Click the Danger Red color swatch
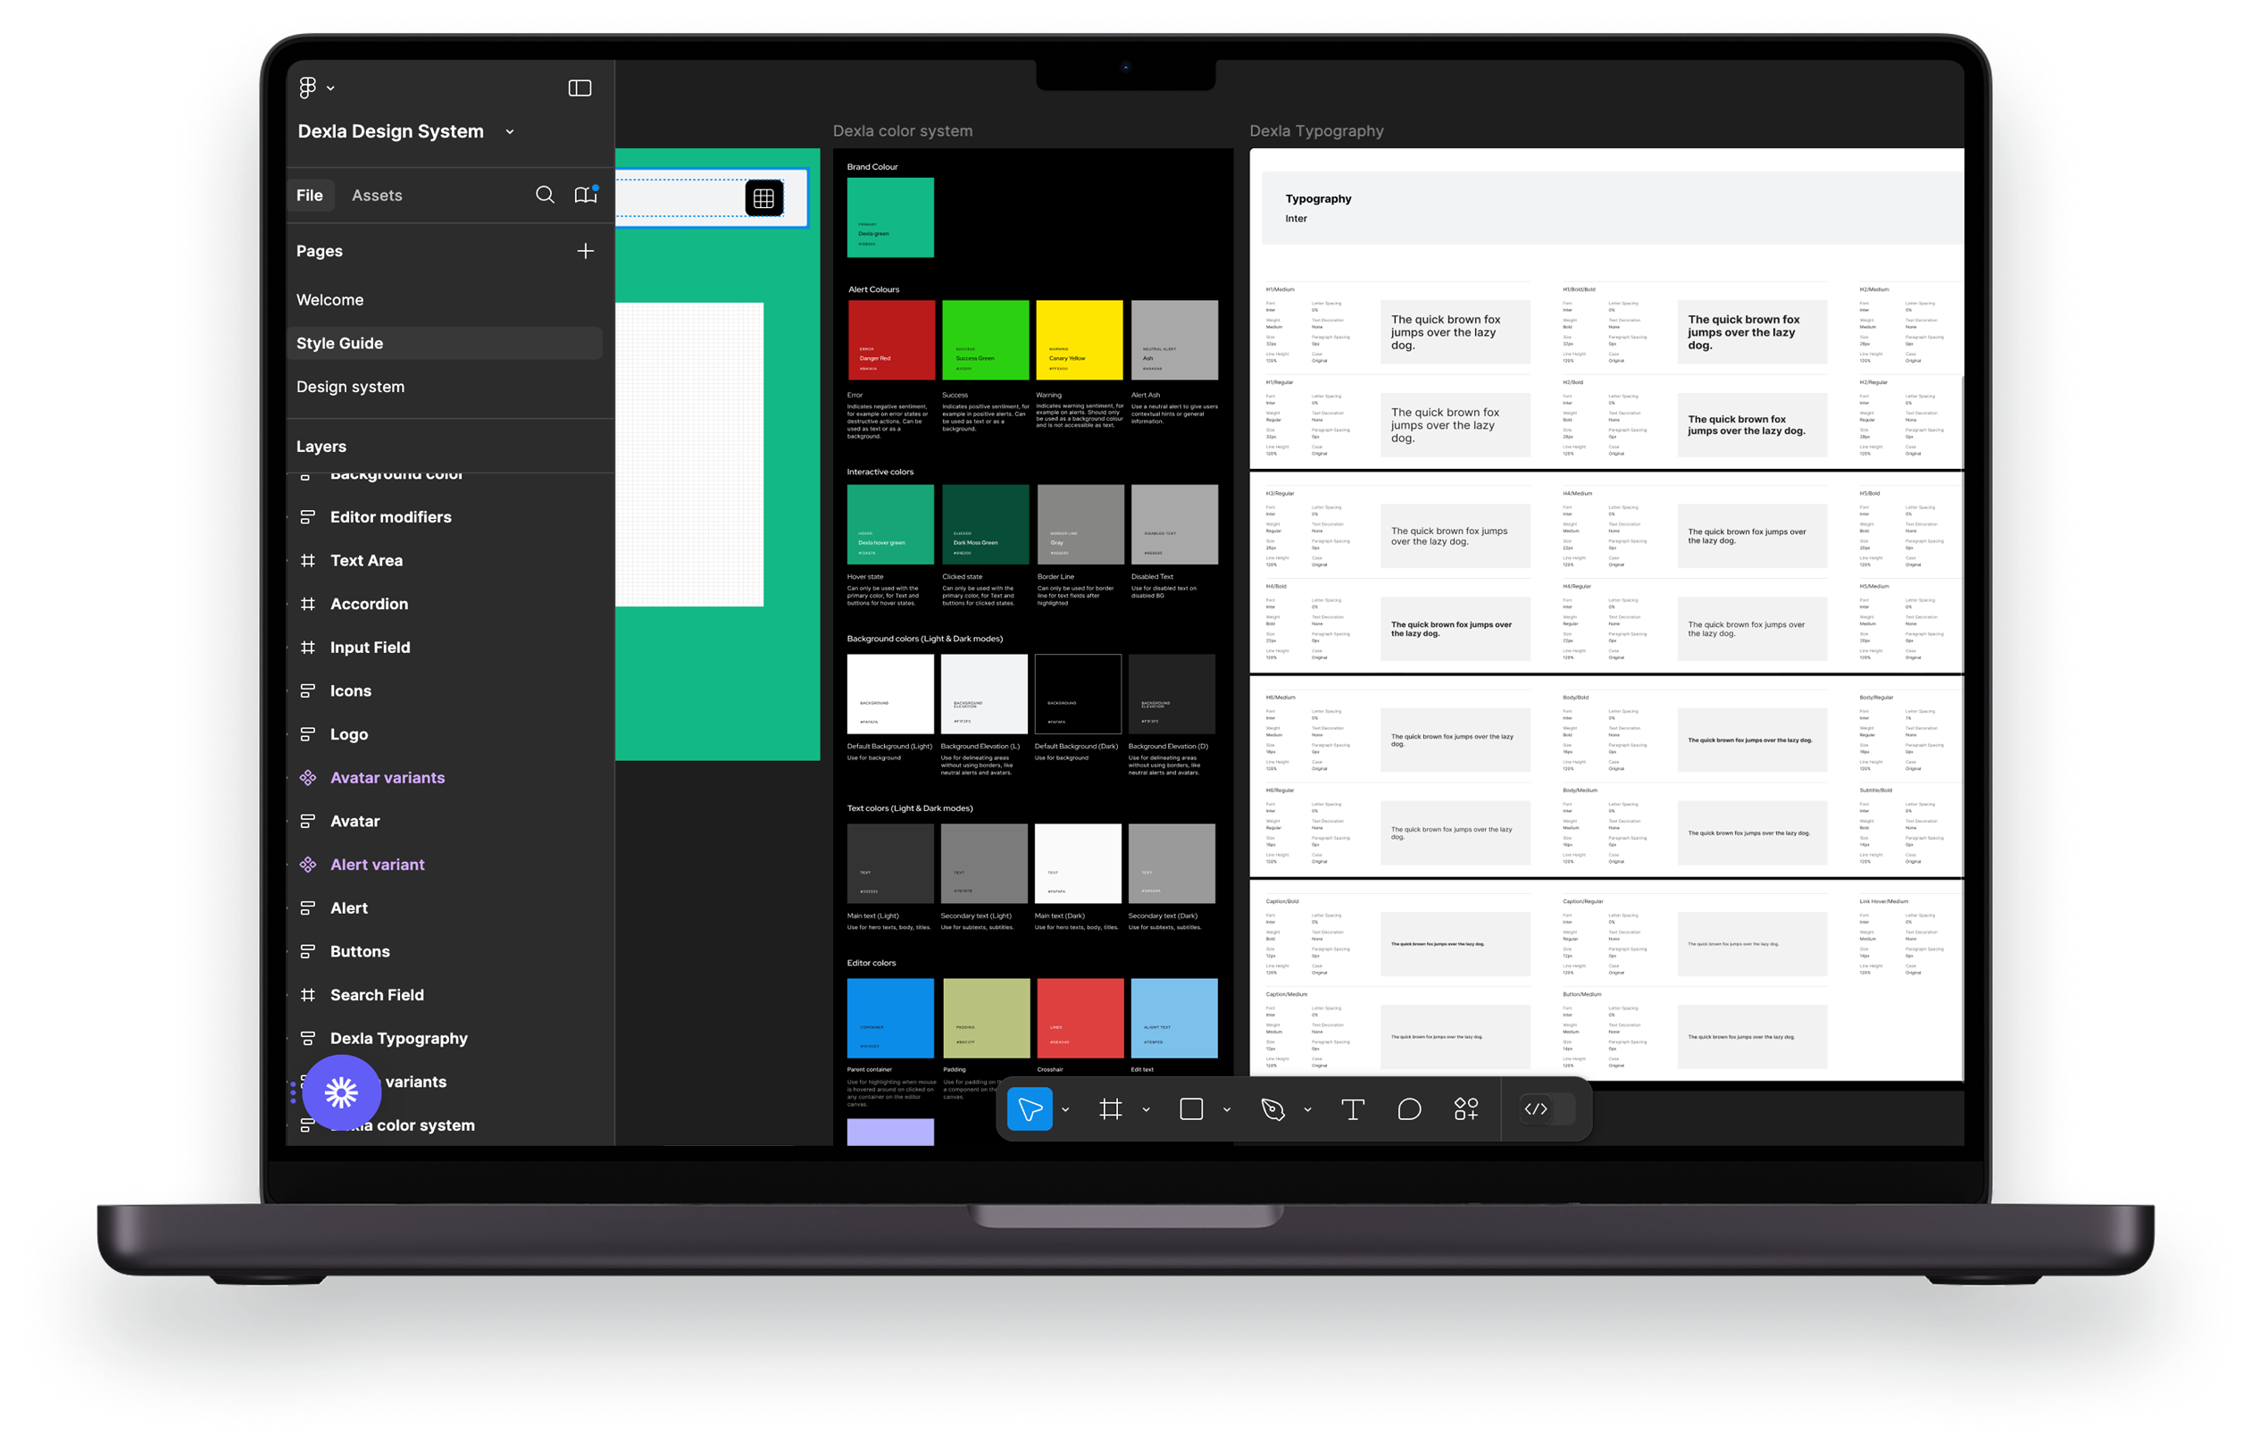This screenshot has height=1447, width=2252. 890,339
